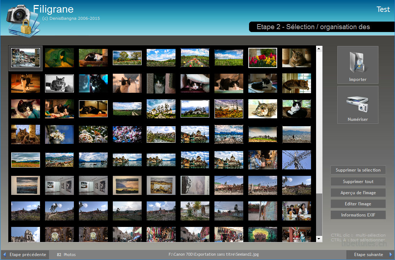The width and height of the screenshot is (395, 260).
Task: Click the 'Test' label in header
Action: [x=383, y=10]
